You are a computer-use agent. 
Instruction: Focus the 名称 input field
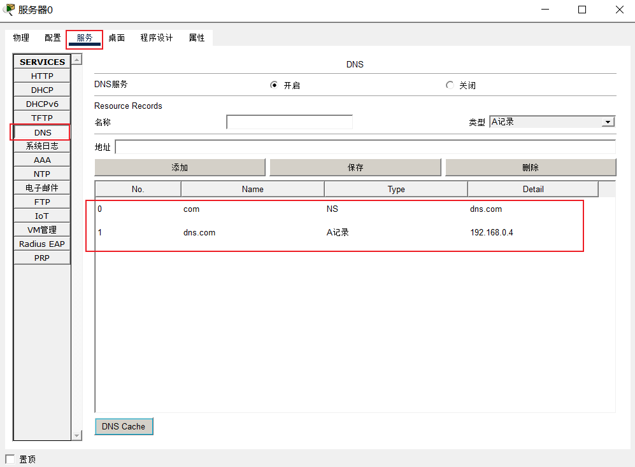(x=290, y=122)
